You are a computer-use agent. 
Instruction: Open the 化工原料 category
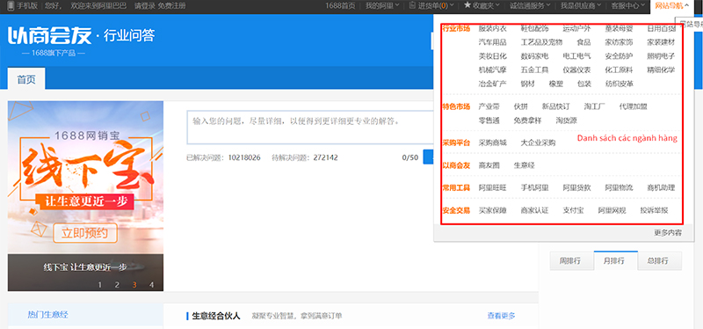pos(619,70)
